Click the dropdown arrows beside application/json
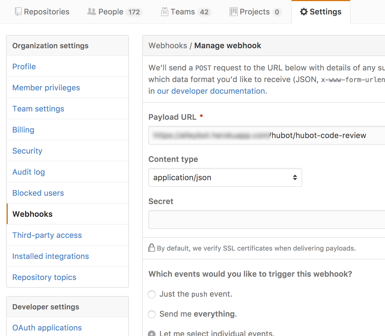 click(x=295, y=177)
